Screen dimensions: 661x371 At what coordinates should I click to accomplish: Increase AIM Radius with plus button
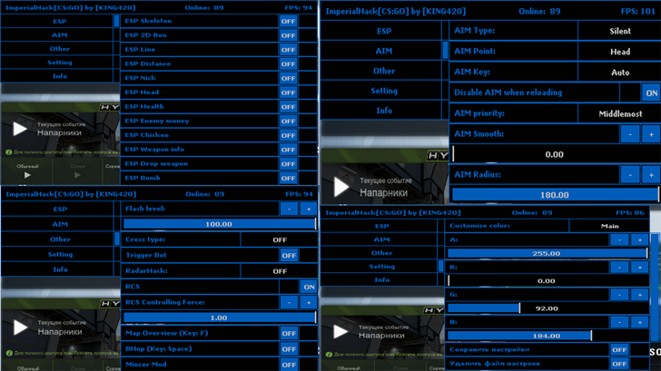coord(651,175)
